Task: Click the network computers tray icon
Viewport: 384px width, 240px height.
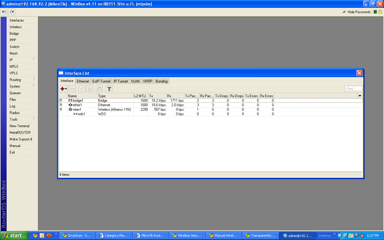Action: point(345,235)
